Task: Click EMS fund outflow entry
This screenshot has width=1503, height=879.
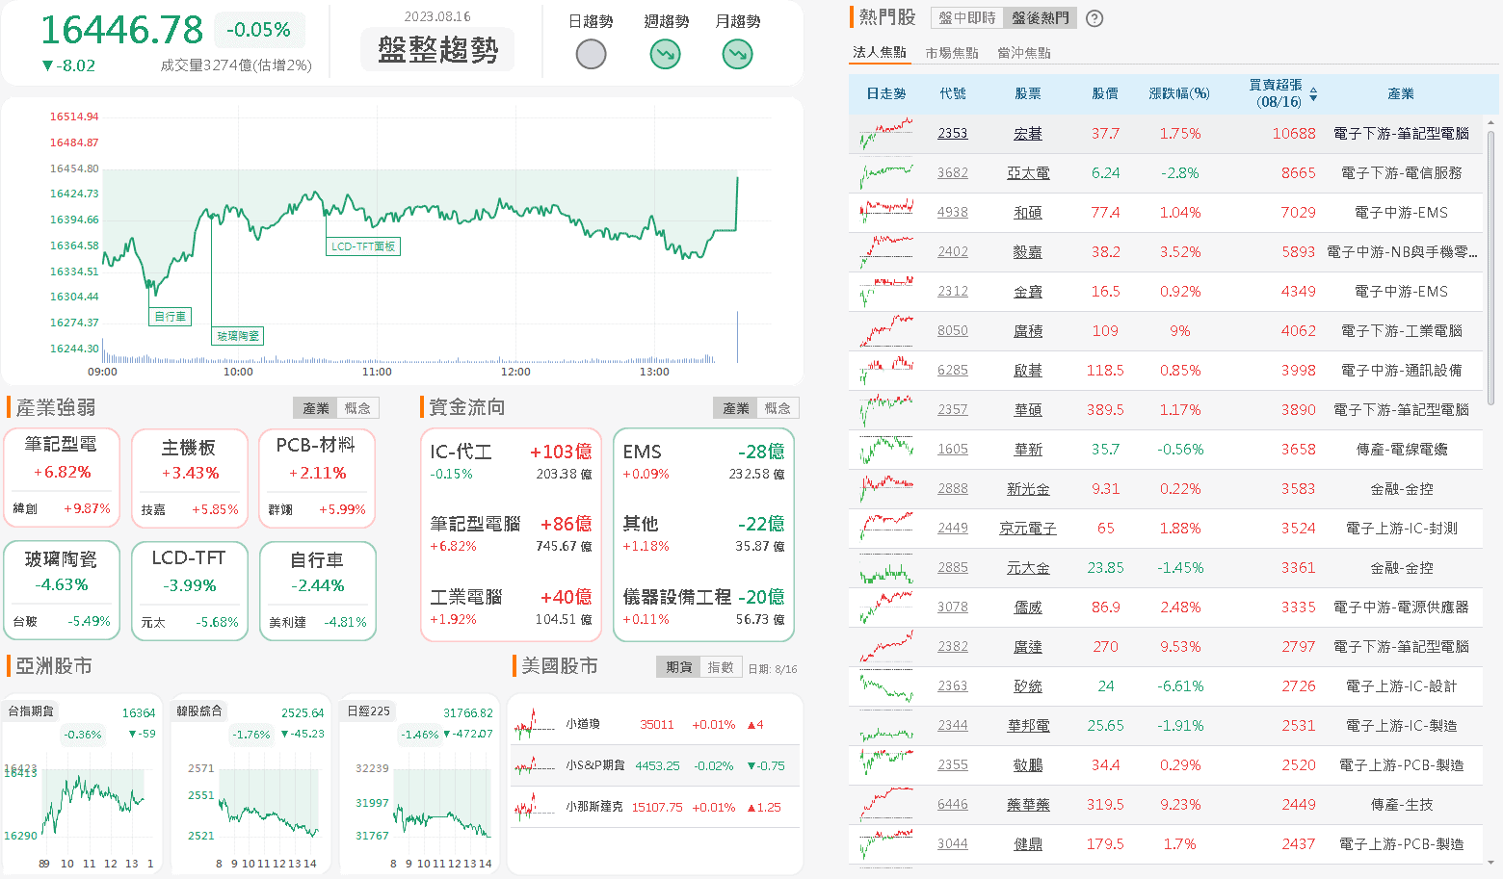Action: [x=703, y=461]
